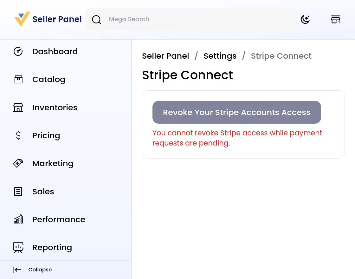Click the Dashboard gauge icon
This screenshot has height=279, width=355.
coord(18,51)
